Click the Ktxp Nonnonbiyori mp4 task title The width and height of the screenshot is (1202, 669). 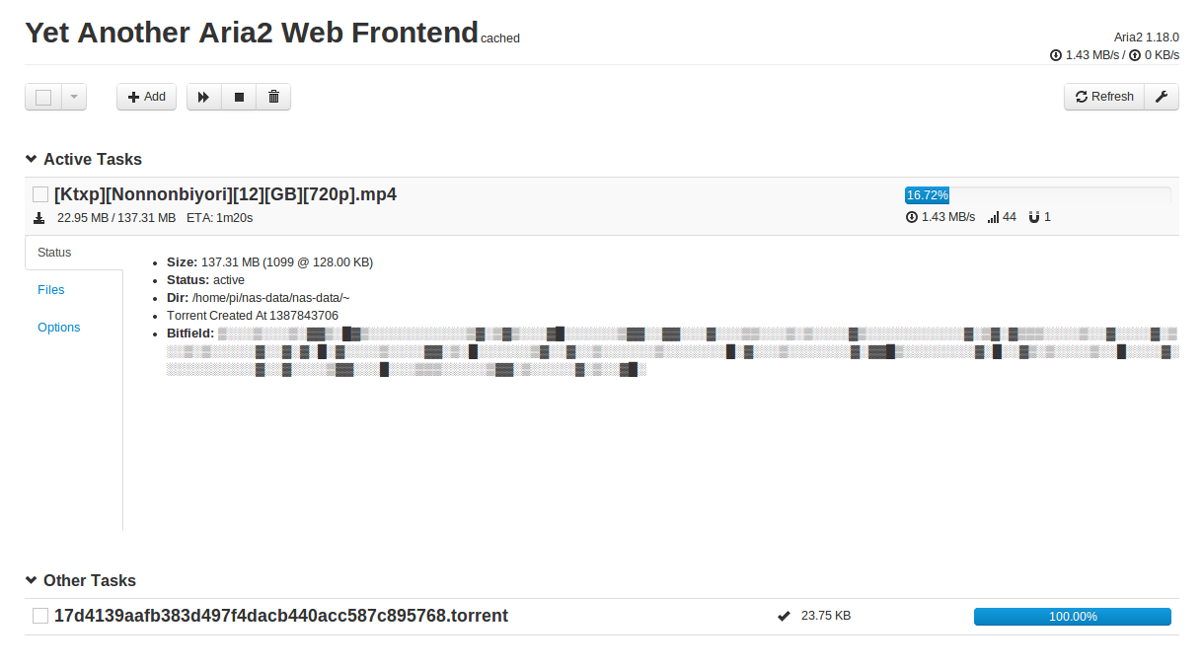(225, 194)
